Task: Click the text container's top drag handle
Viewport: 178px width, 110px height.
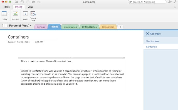Action: pos(71,58)
